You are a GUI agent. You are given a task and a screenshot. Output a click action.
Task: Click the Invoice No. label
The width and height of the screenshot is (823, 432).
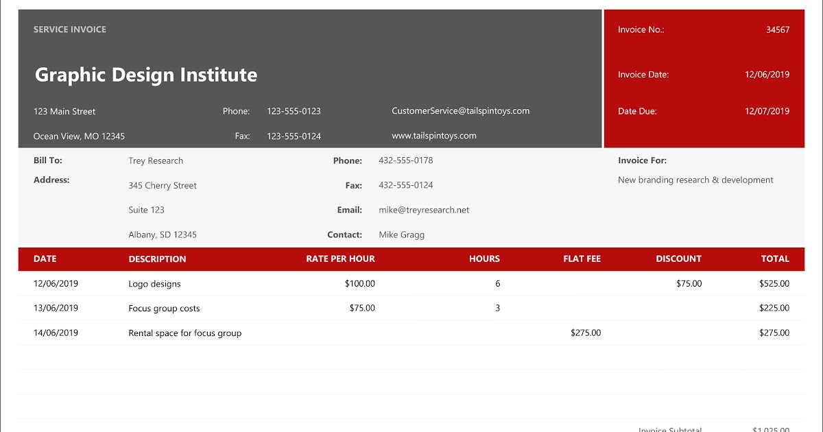point(641,29)
